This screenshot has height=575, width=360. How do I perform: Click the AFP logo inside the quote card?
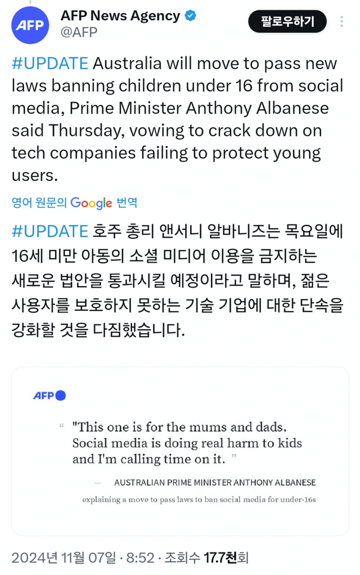[x=49, y=395]
